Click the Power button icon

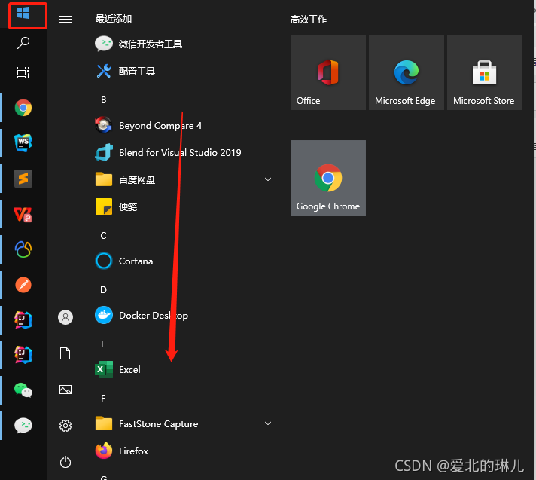pyautogui.click(x=65, y=462)
